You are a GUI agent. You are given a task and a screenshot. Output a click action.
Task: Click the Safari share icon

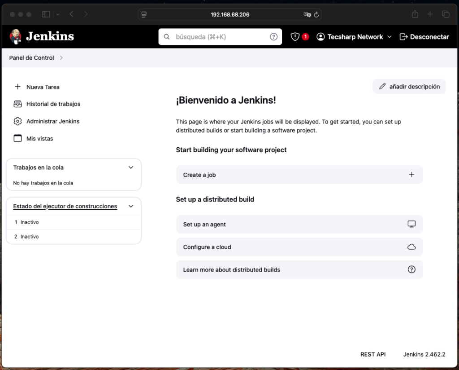tap(415, 14)
